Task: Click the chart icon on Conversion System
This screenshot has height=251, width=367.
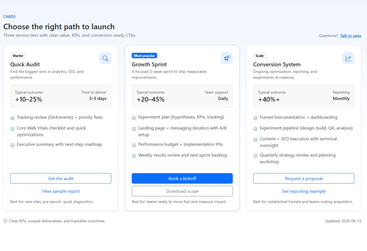Action: pyautogui.click(x=348, y=58)
